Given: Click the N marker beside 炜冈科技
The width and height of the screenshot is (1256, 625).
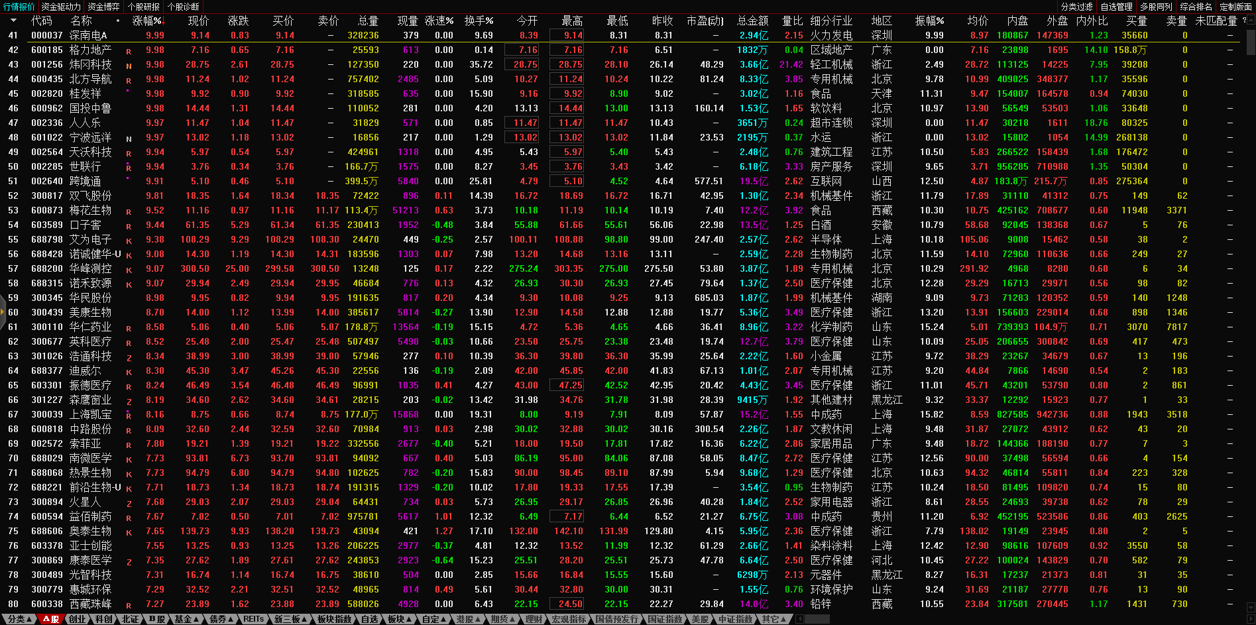Looking at the screenshot, I should point(129,66).
